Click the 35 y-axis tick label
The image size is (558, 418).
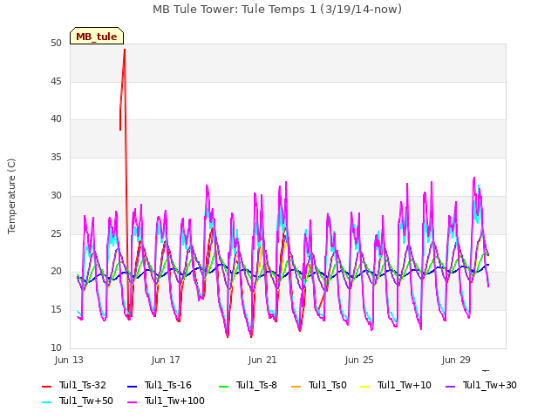pos(56,157)
